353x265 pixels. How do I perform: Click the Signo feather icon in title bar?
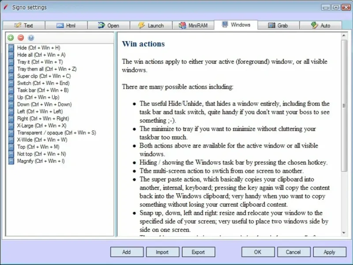coord(6,7)
